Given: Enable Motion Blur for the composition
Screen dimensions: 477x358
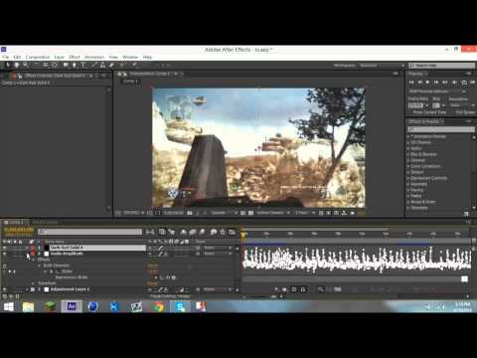Looking at the screenshot, I should [202, 232].
